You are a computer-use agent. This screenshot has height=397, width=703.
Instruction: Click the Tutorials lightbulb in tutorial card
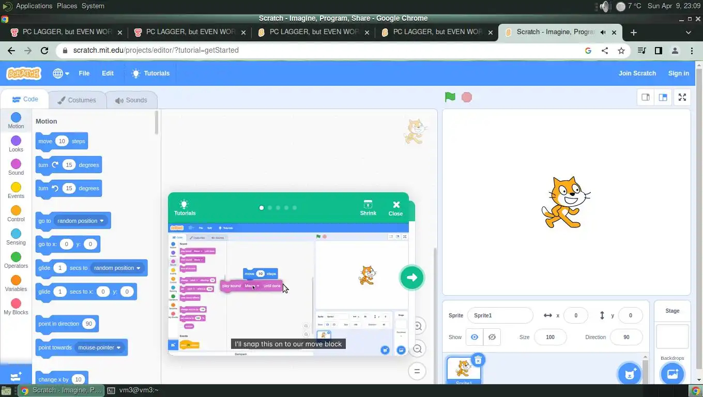[x=185, y=208]
